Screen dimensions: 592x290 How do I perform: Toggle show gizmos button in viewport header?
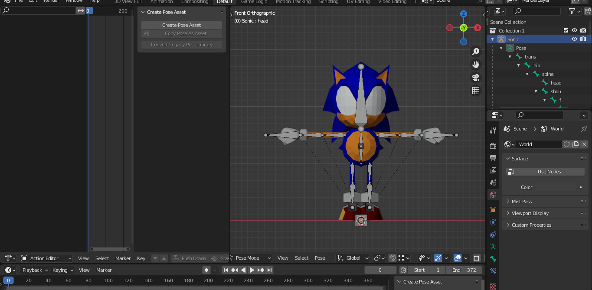pos(438,258)
